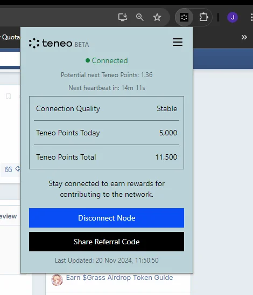Open the Earn $Grass Airdrop Token Guide link
253x295 pixels.
click(x=120, y=278)
